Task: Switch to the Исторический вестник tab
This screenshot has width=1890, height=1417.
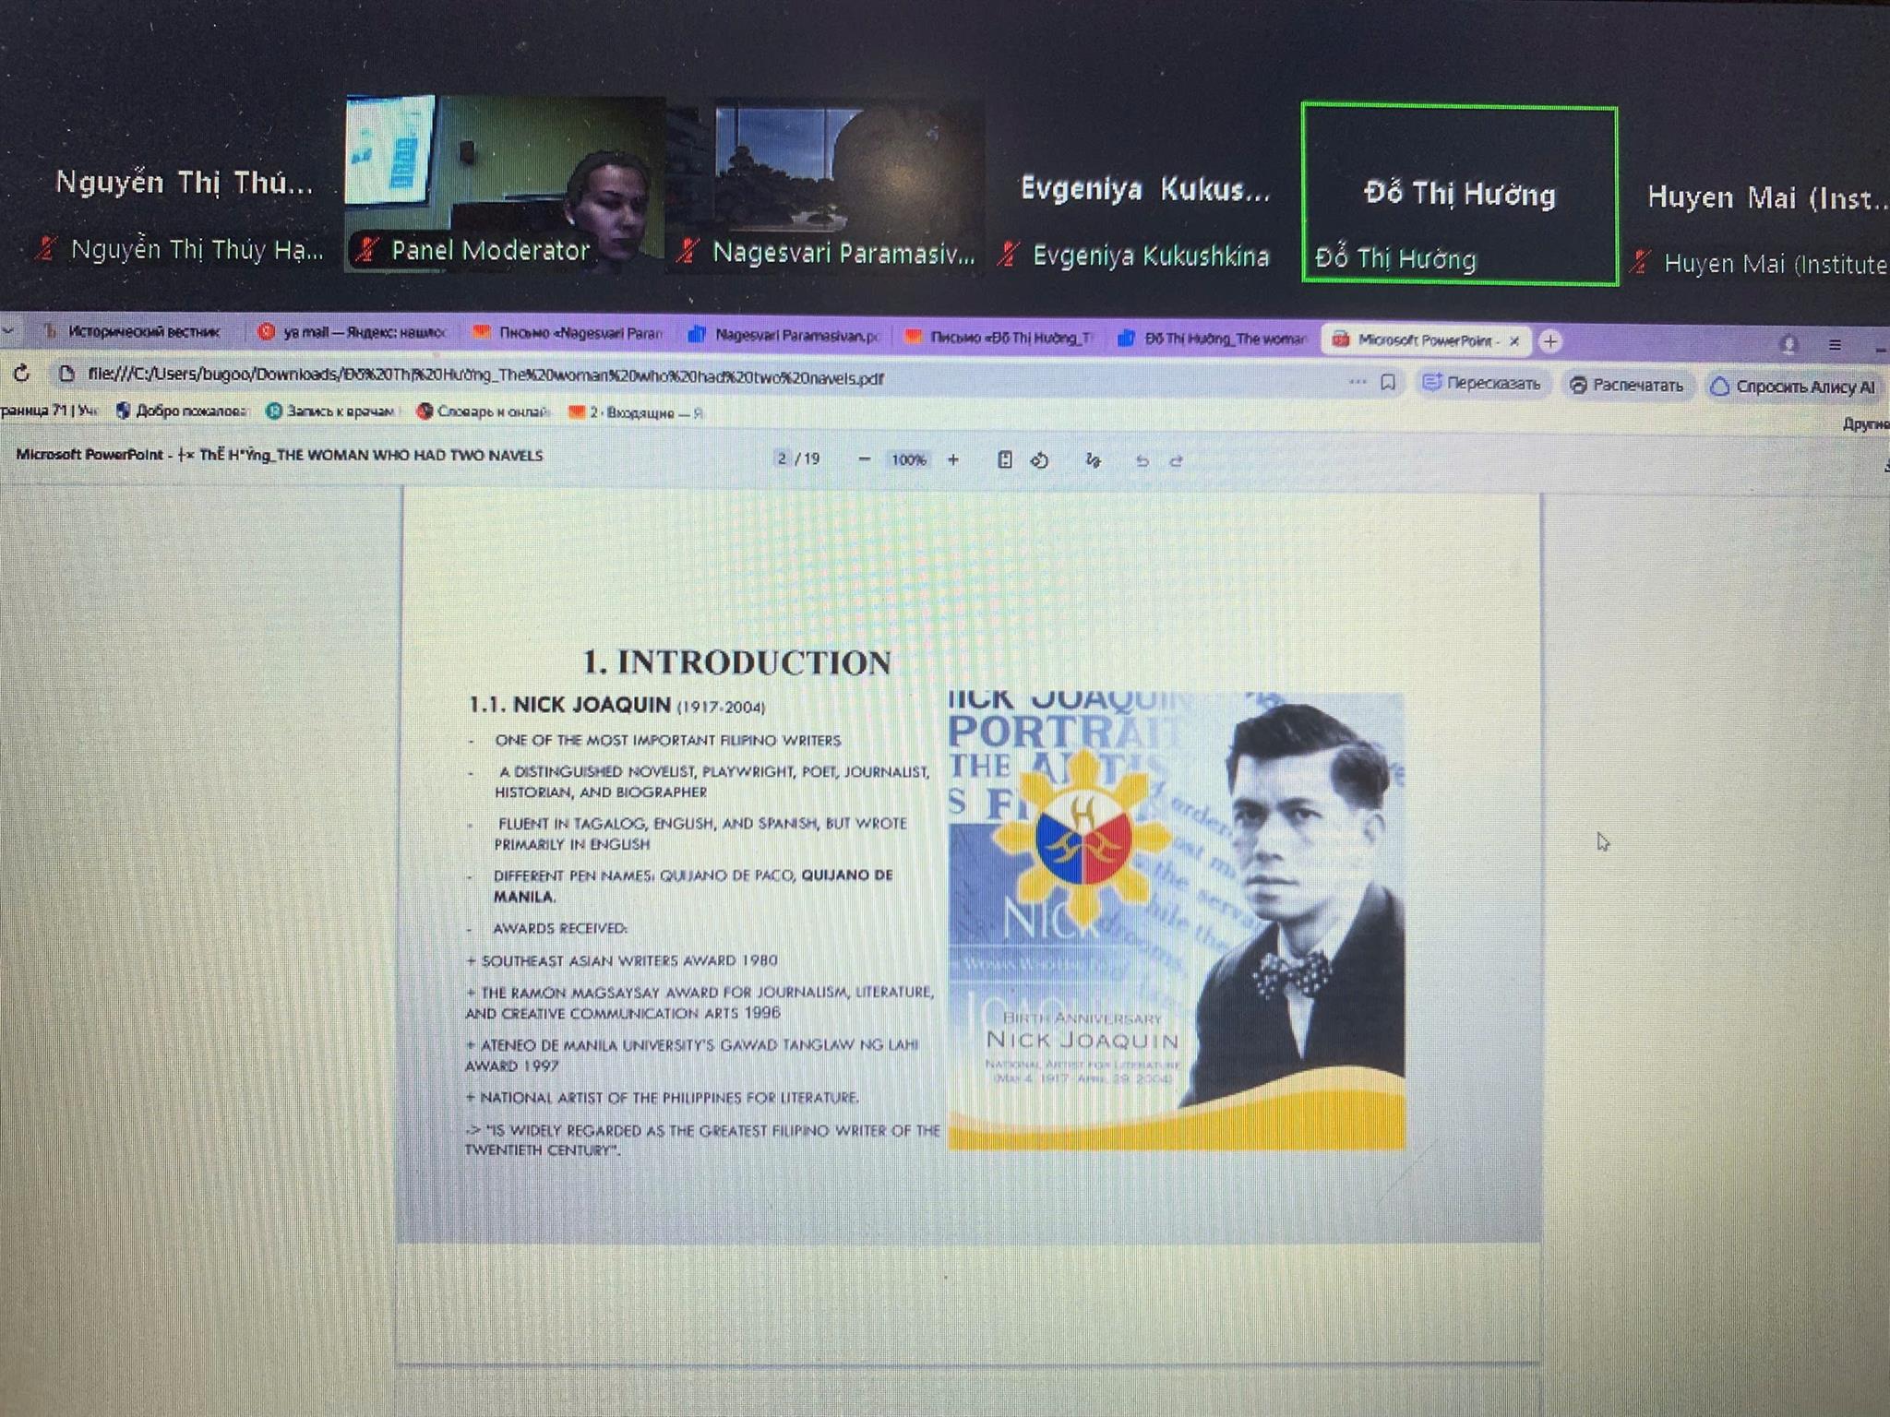Action: (132, 331)
